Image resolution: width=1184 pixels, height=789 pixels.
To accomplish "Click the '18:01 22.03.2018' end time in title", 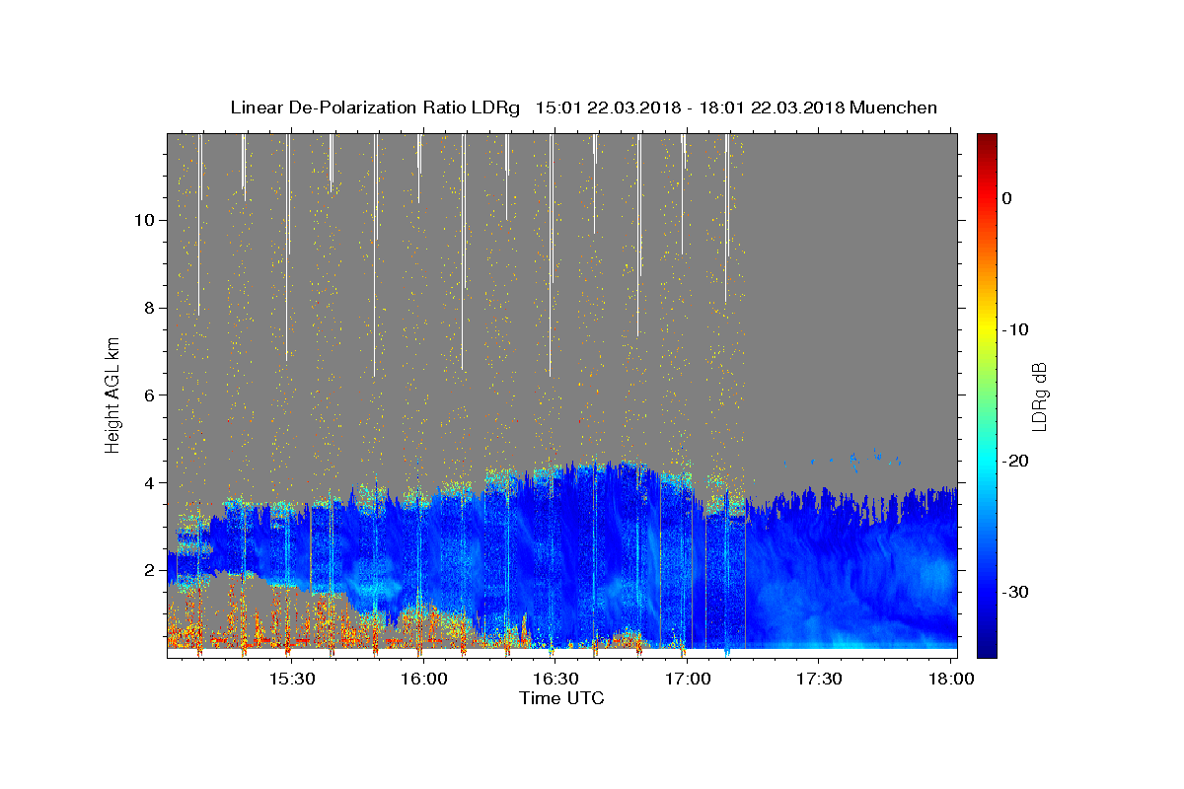I will pos(772,108).
